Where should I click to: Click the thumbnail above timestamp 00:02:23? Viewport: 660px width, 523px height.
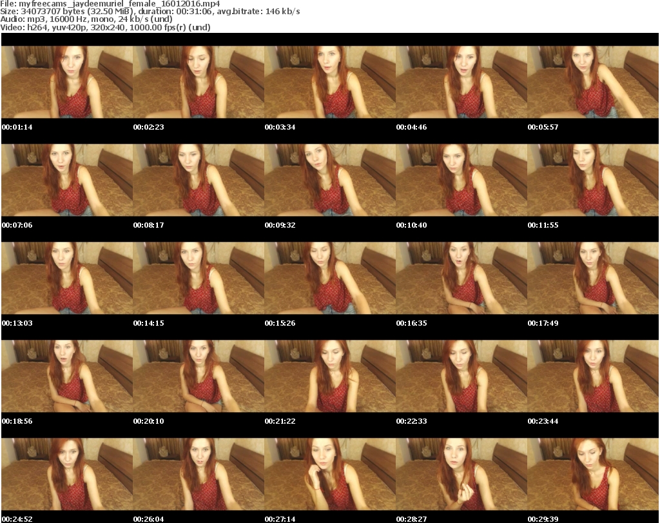(199, 82)
